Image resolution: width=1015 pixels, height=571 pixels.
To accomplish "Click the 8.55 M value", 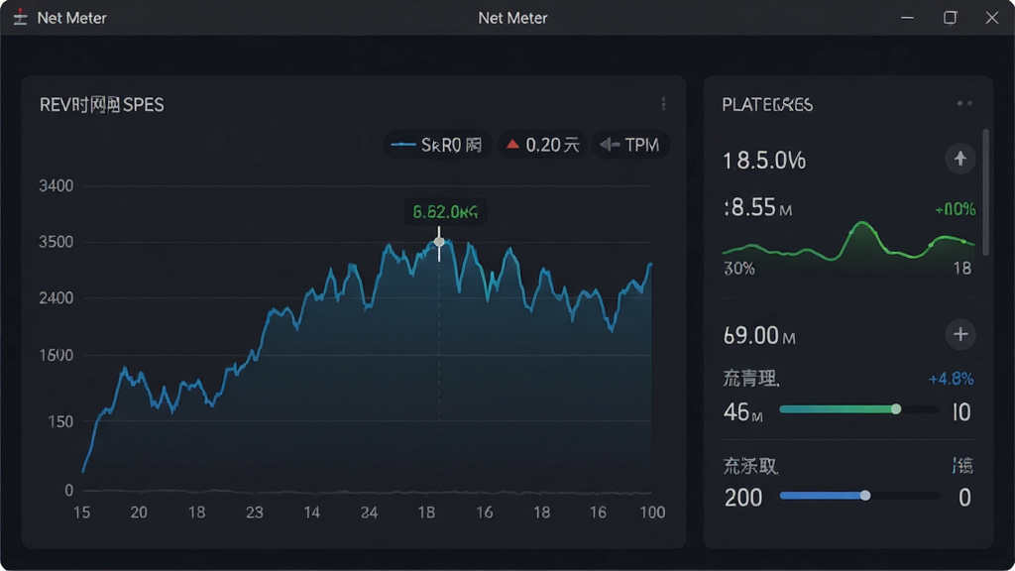I will (x=757, y=208).
